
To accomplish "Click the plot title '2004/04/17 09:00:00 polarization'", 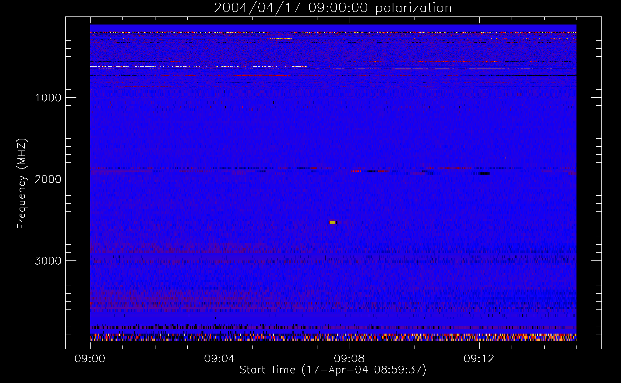I will 333,8.
